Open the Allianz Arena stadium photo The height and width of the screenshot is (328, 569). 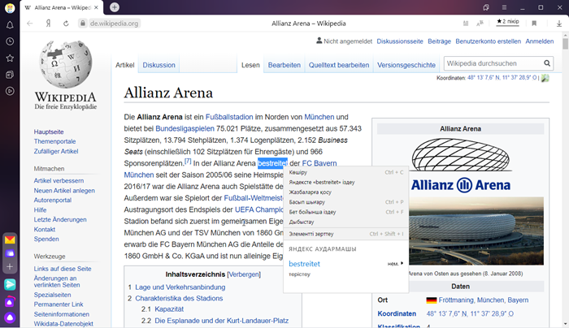coord(476,231)
